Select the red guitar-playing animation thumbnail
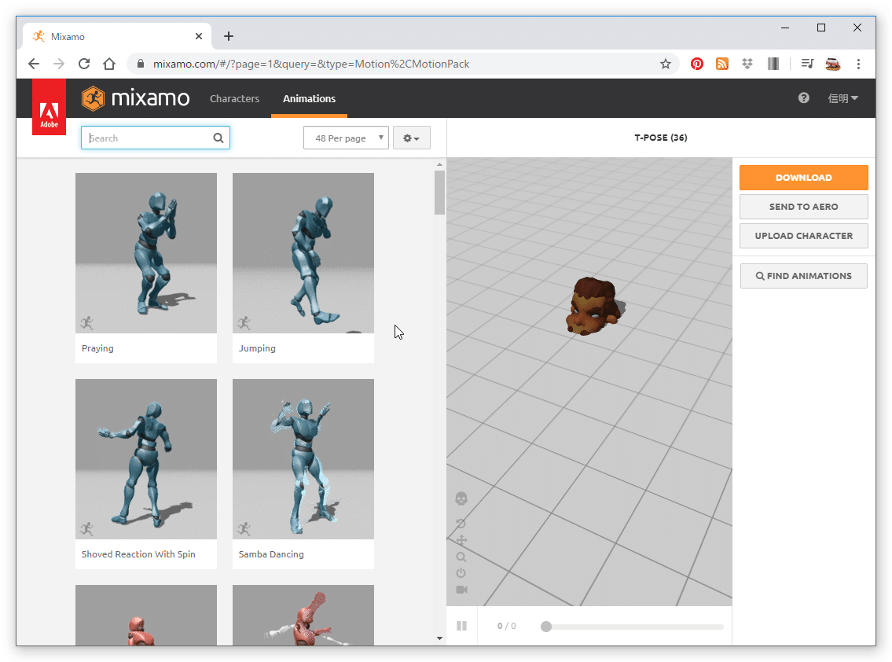892x662 pixels. point(303,616)
